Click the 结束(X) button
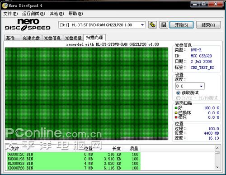Screen dimensions: 226x175 pos(208,25)
